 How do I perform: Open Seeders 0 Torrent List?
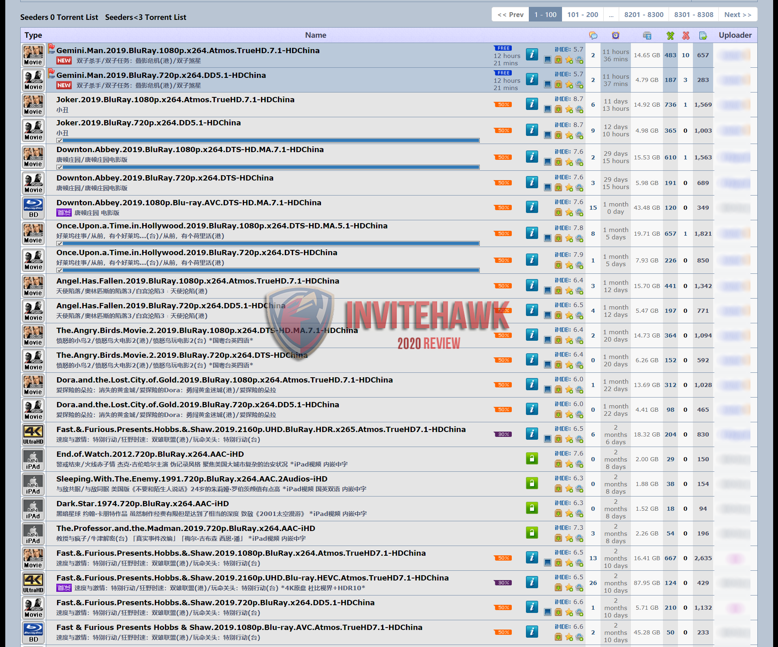coord(59,17)
